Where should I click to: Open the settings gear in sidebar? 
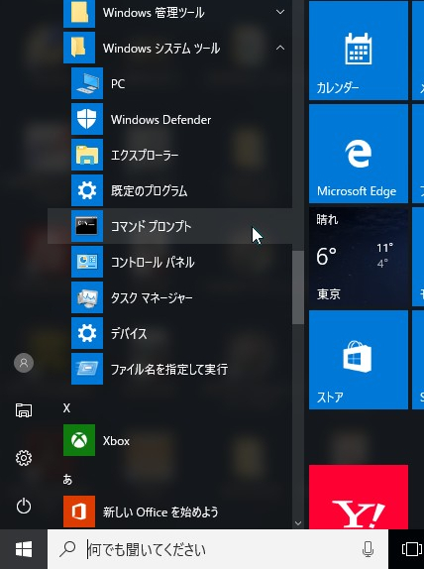pos(24,458)
